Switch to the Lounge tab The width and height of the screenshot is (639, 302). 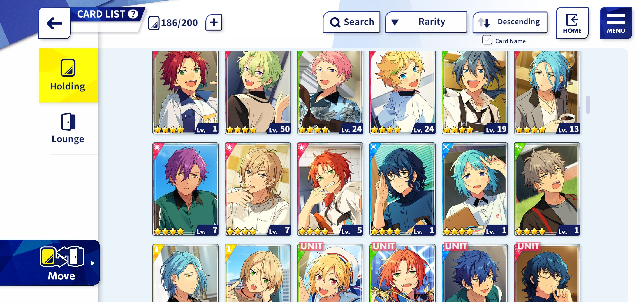click(x=68, y=128)
